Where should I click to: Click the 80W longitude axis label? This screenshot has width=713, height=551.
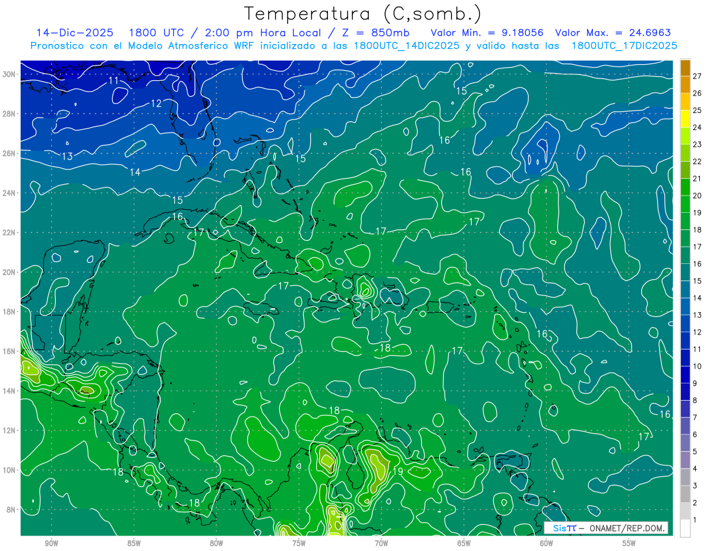[216, 543]
